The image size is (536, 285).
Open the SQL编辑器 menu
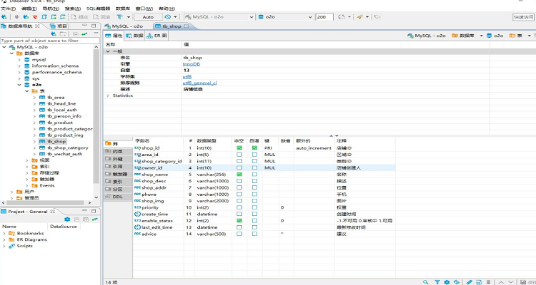[x=96, y=7]
